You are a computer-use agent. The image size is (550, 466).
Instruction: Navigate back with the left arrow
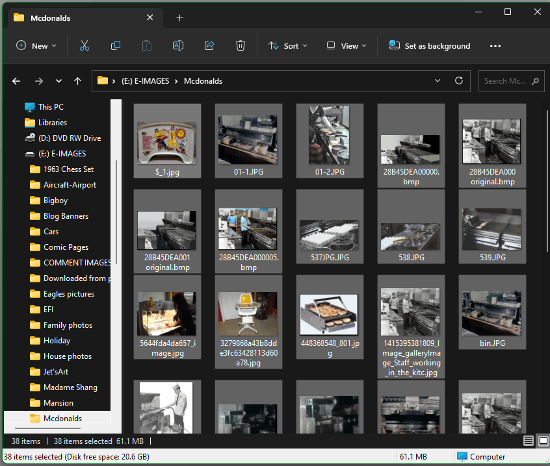pyautogui.click(x=16, y=81)
